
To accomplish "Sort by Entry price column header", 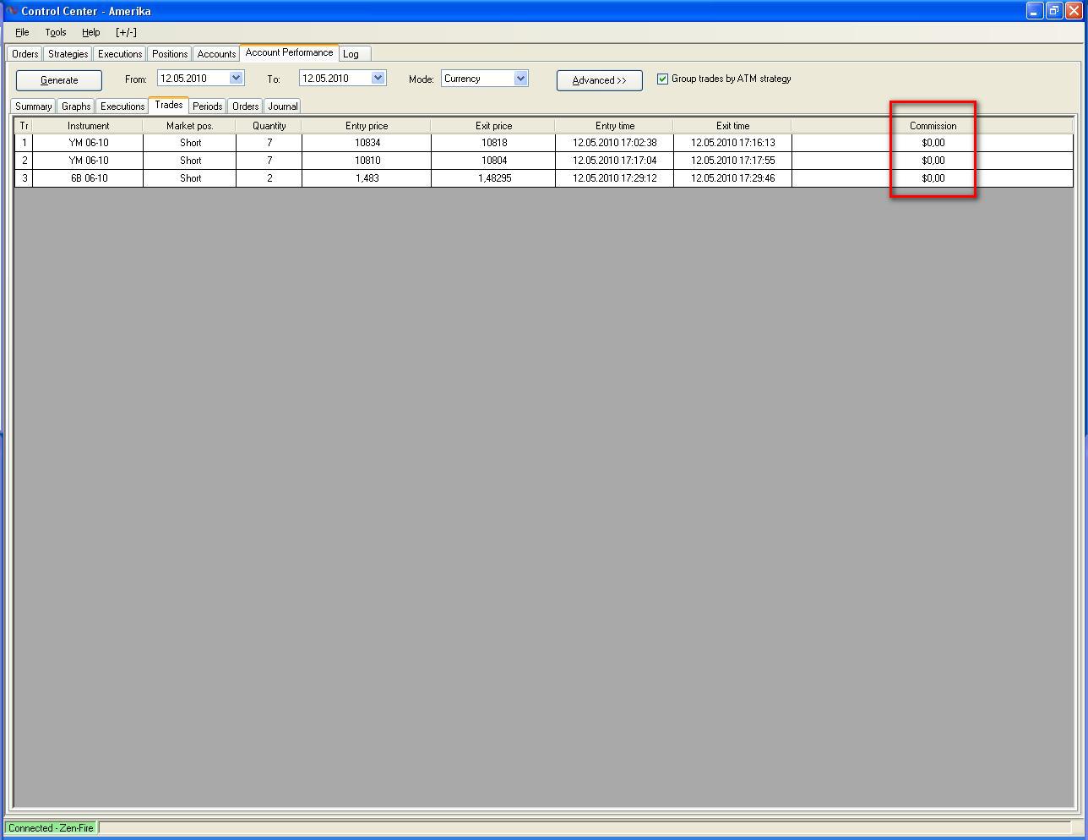I will [367, 126].
